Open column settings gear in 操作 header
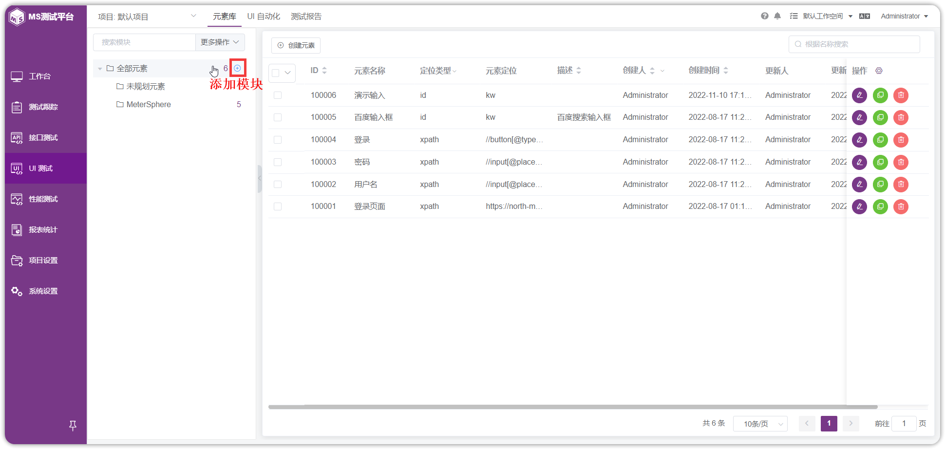Image resolution: width=945 pixels, height=449 pixels. [x=879, y=71]
